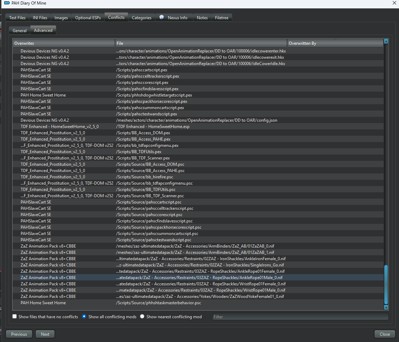The height and width of the screenshot is (342, 399).
Task: Select phhshtaskmasterbehavior.psc row
Action: [198, 303]
